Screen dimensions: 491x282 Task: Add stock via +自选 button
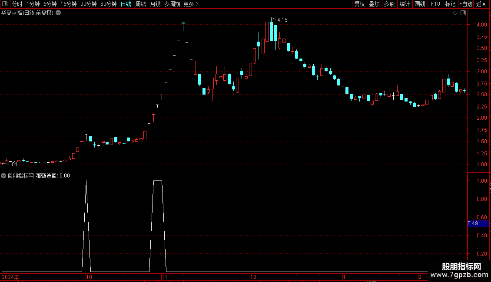(x=466, y=4)
